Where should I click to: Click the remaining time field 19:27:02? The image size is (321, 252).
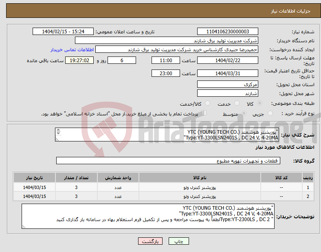pyautogui.click(x=79, y=60)
